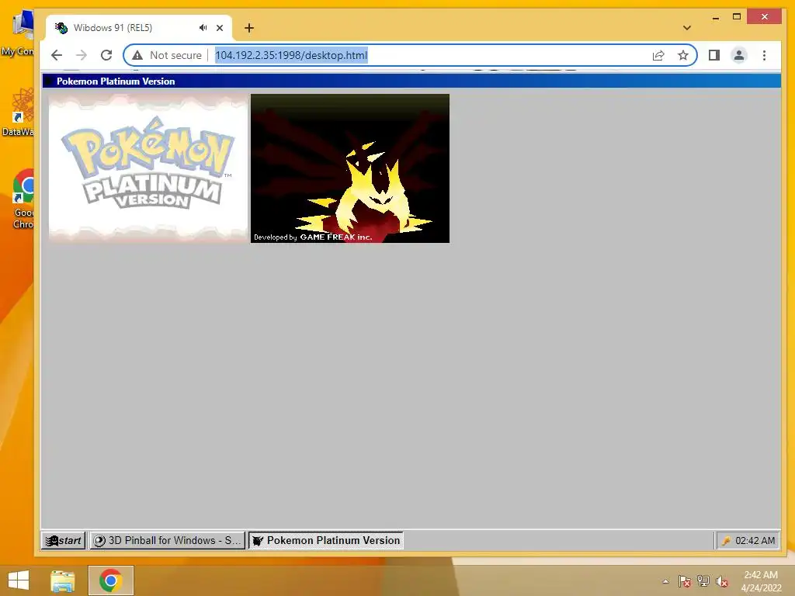The image size is (795, 596).
Task: Click the muted volume tray icon
Action: [x=722, y=581]
